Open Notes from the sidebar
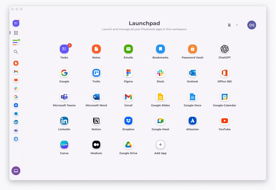 pyautogui.click(x=16, y=63)
